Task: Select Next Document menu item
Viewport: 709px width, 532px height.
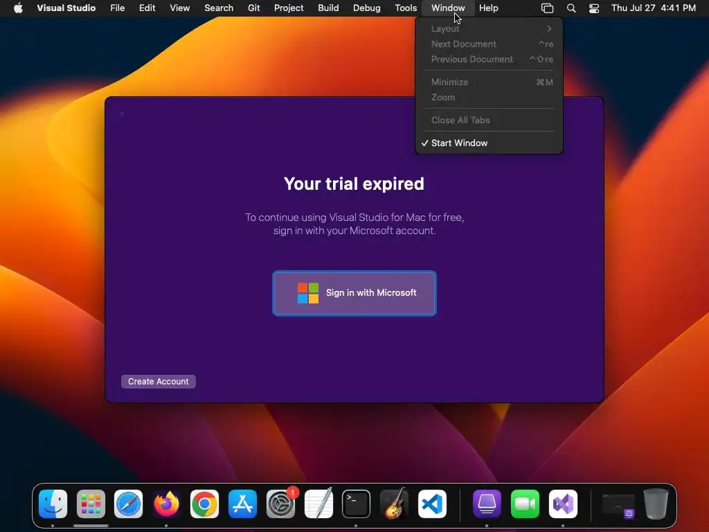Action: point(489,44)
